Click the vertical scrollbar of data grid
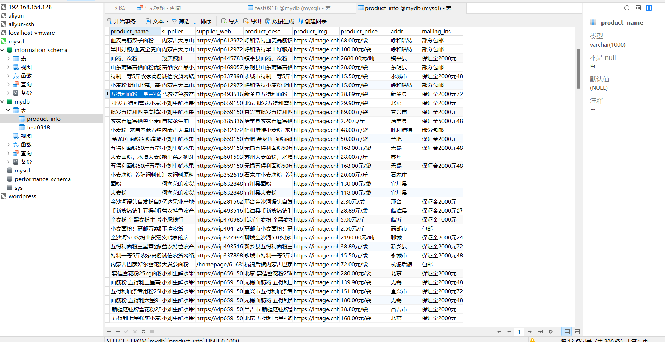The image size is (665, 342). 579,68
